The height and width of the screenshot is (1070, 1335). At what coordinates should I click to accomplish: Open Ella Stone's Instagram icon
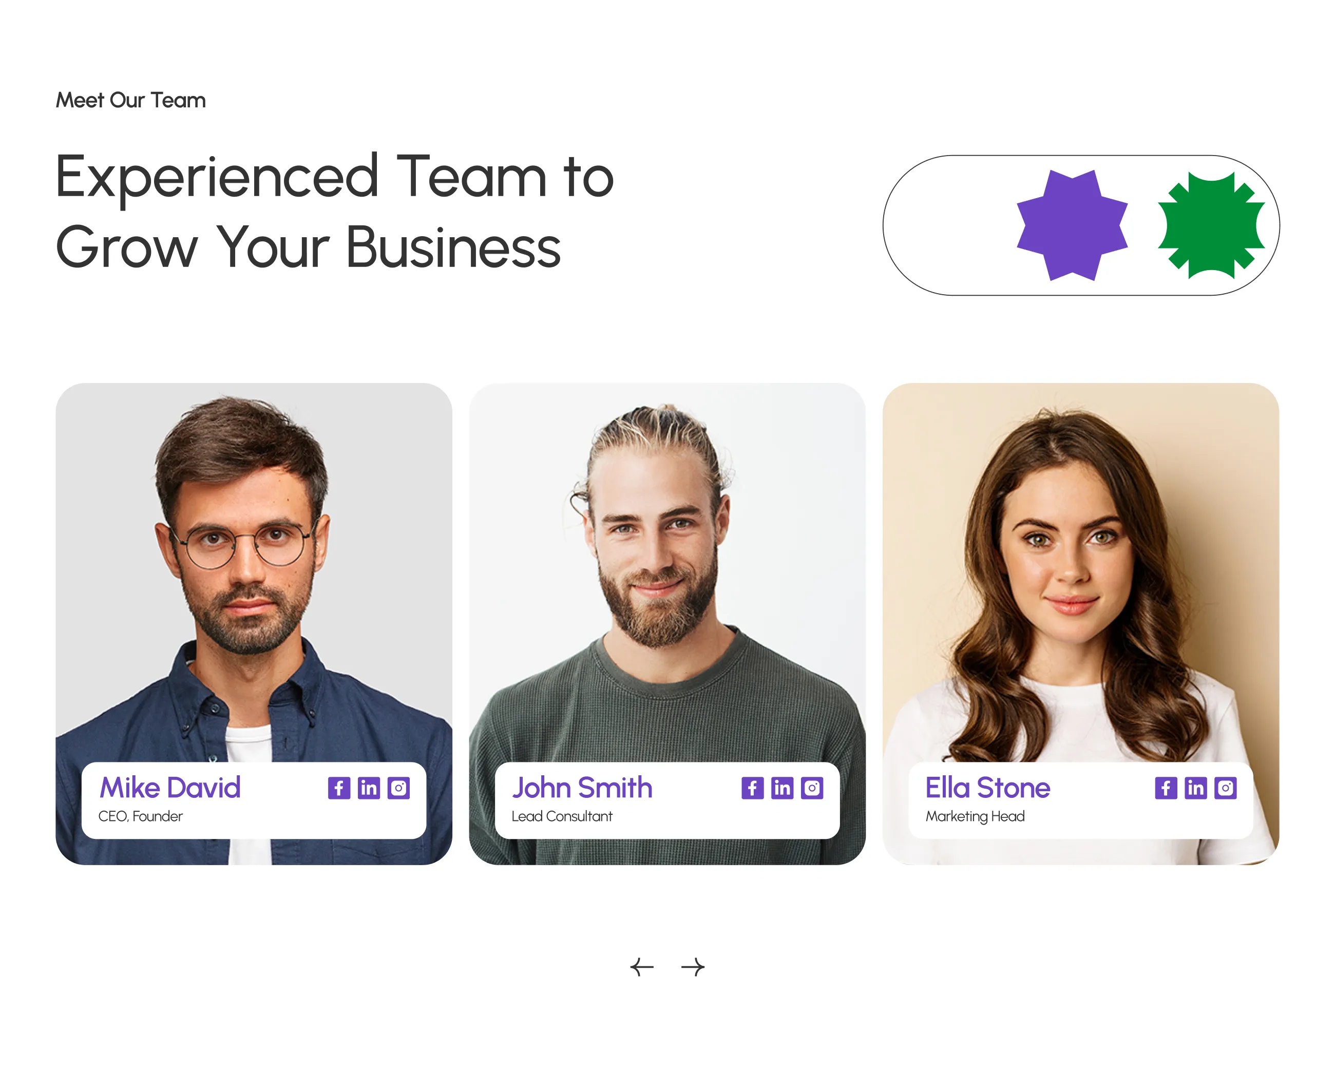click(1226, 788)
